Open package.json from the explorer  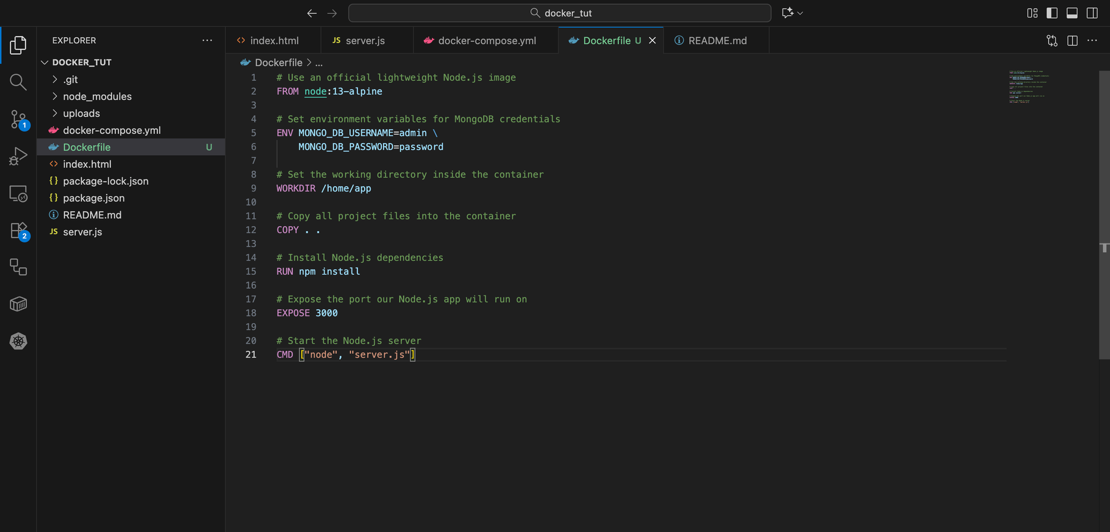coord(93,198)
